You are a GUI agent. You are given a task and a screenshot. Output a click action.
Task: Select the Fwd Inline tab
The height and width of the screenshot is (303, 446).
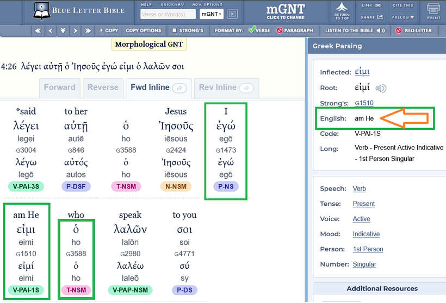[159, 88]
